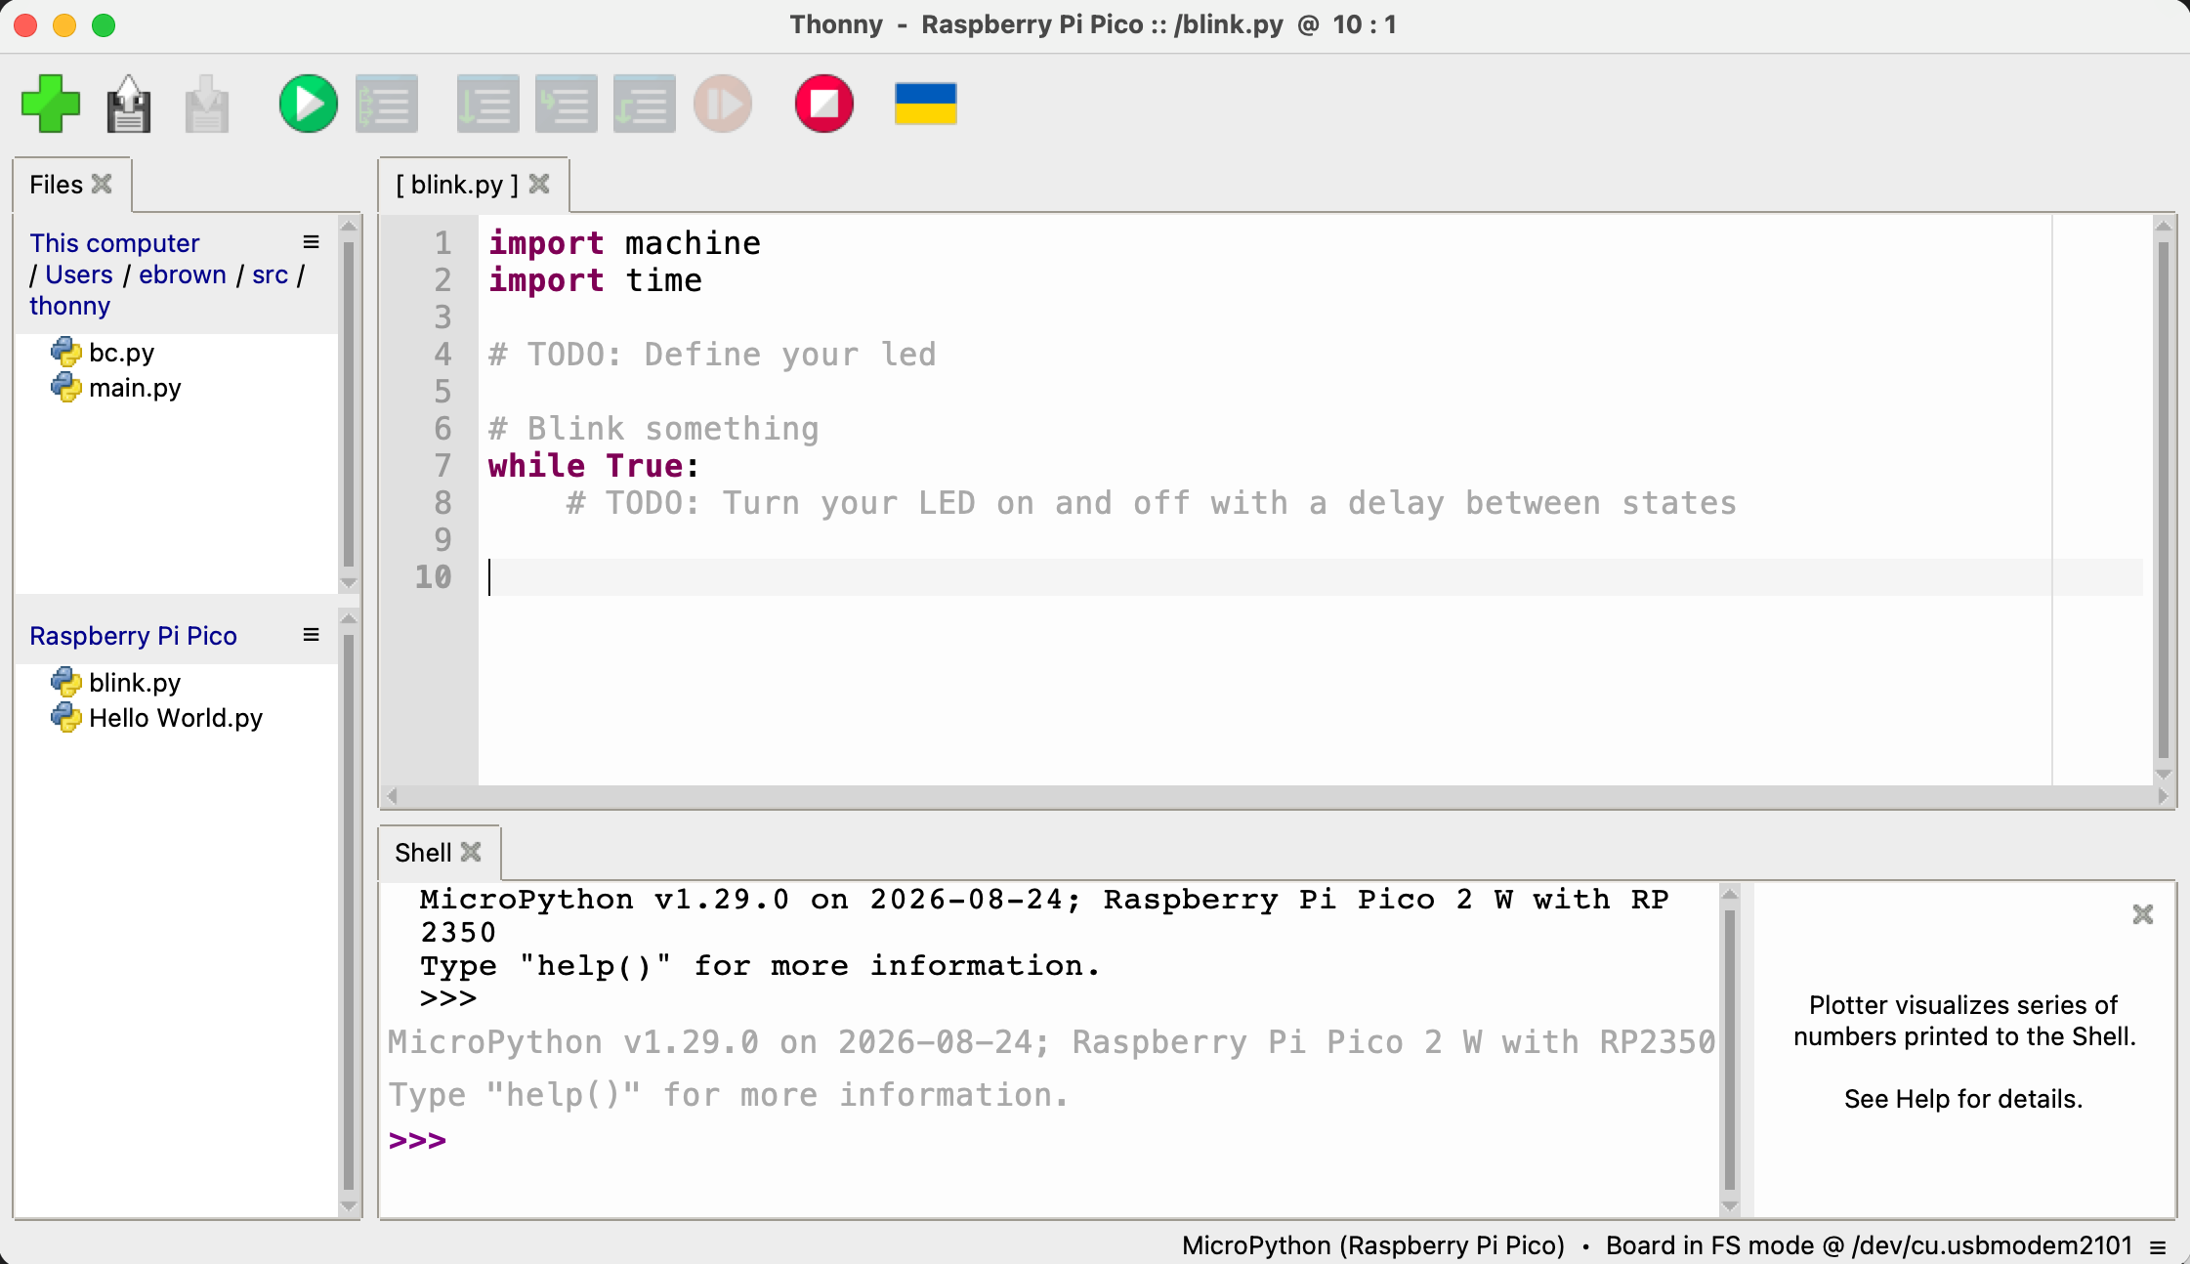Open interpreter selector menu in status bar
The height and width of the screenshot is (1264, 2190).
coord(2158,1246)
